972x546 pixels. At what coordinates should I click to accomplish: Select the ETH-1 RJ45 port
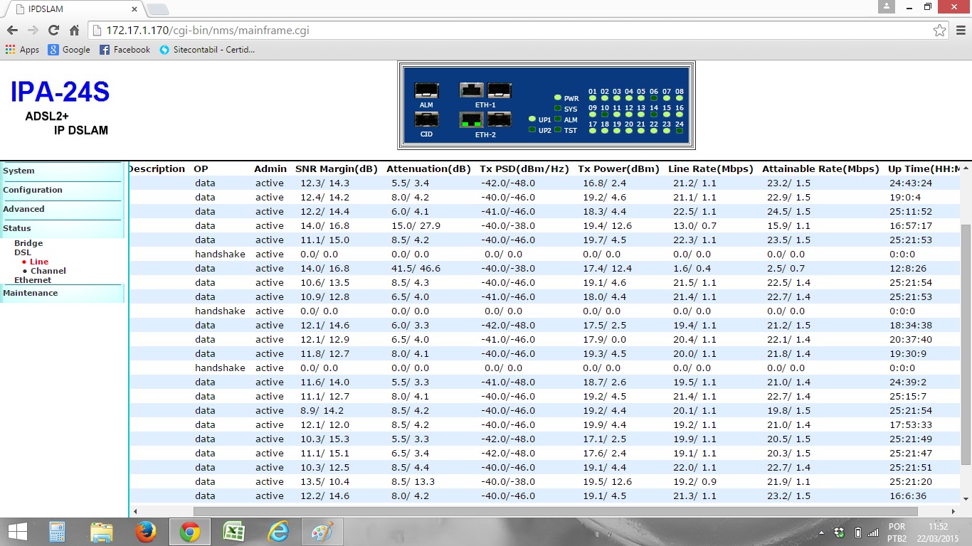[x=472, y=90]
